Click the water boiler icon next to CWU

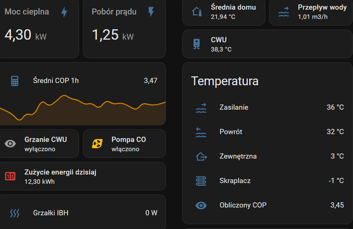point(196,44)
